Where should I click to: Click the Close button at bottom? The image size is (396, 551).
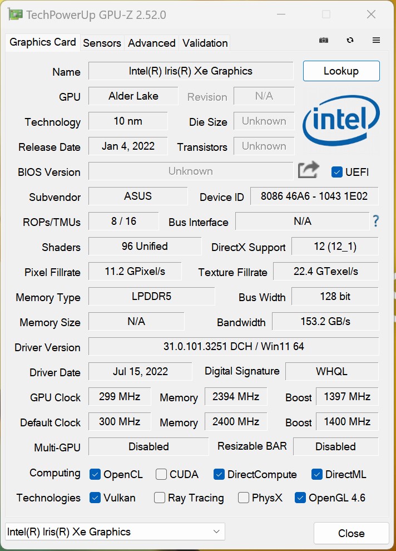(351, 533)
